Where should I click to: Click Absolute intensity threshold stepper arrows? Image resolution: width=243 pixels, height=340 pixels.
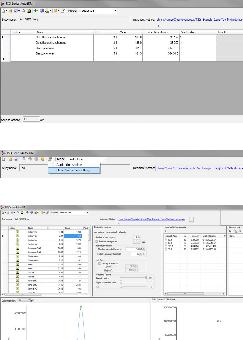(x=143, y=249)
